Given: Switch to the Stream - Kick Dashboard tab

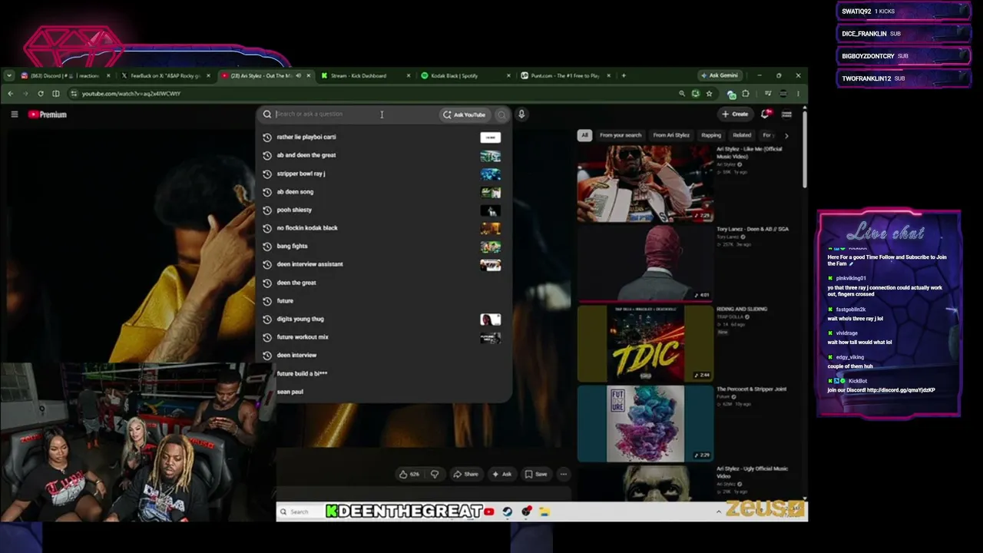Looking at the screenshot, I should (365, 75).
